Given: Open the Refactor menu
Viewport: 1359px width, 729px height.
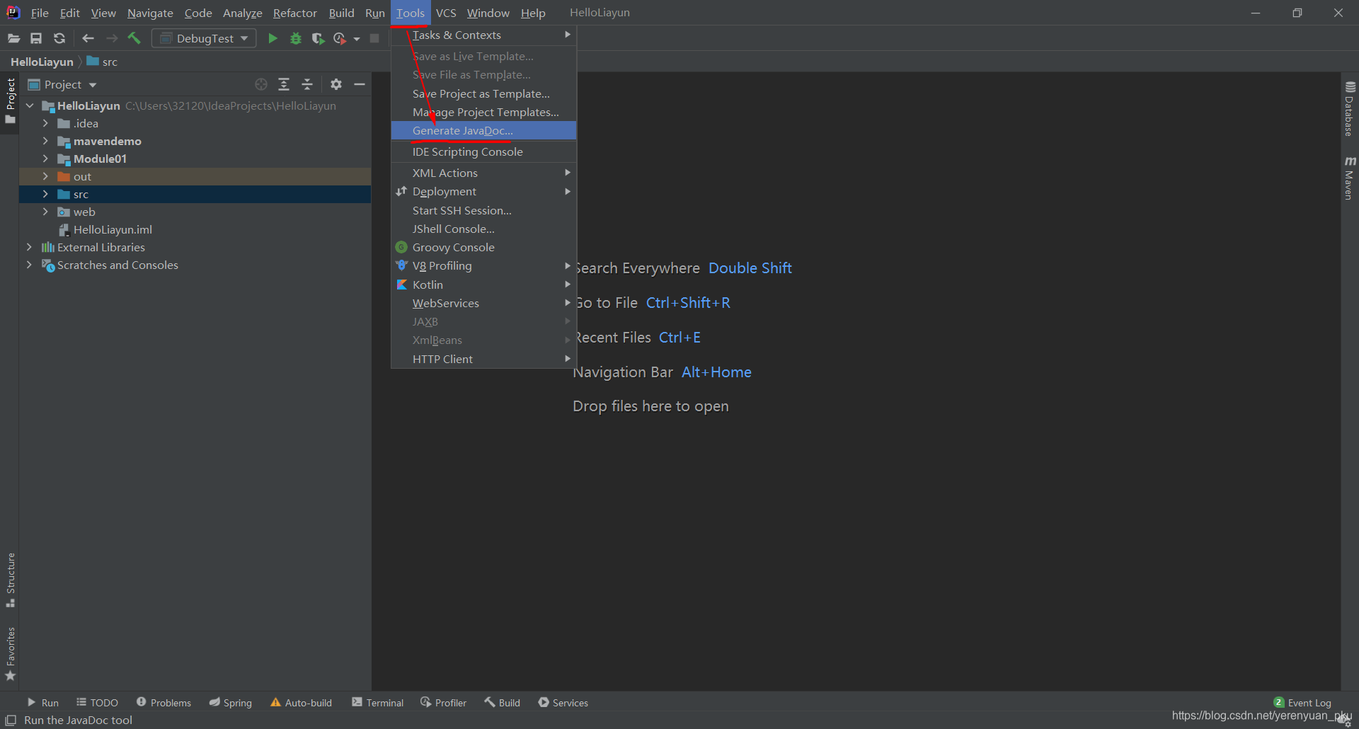Looking at the screenshot, I should 294,13.
